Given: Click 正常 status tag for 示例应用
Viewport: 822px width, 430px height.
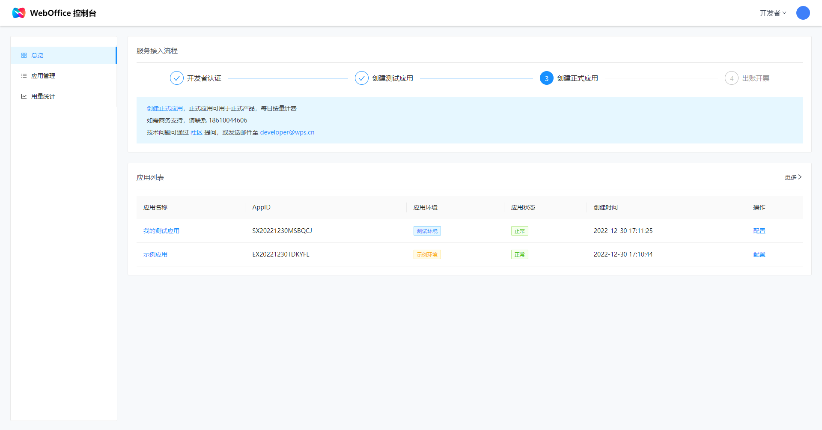Looking at the screenshot, I should 520,254.
